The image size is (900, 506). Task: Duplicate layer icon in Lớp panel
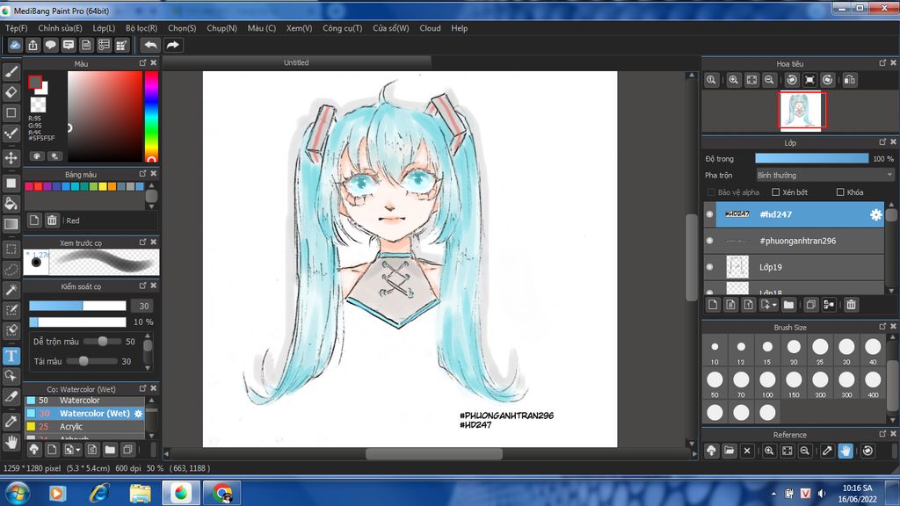pyautogui.click(x=810, y=305)
